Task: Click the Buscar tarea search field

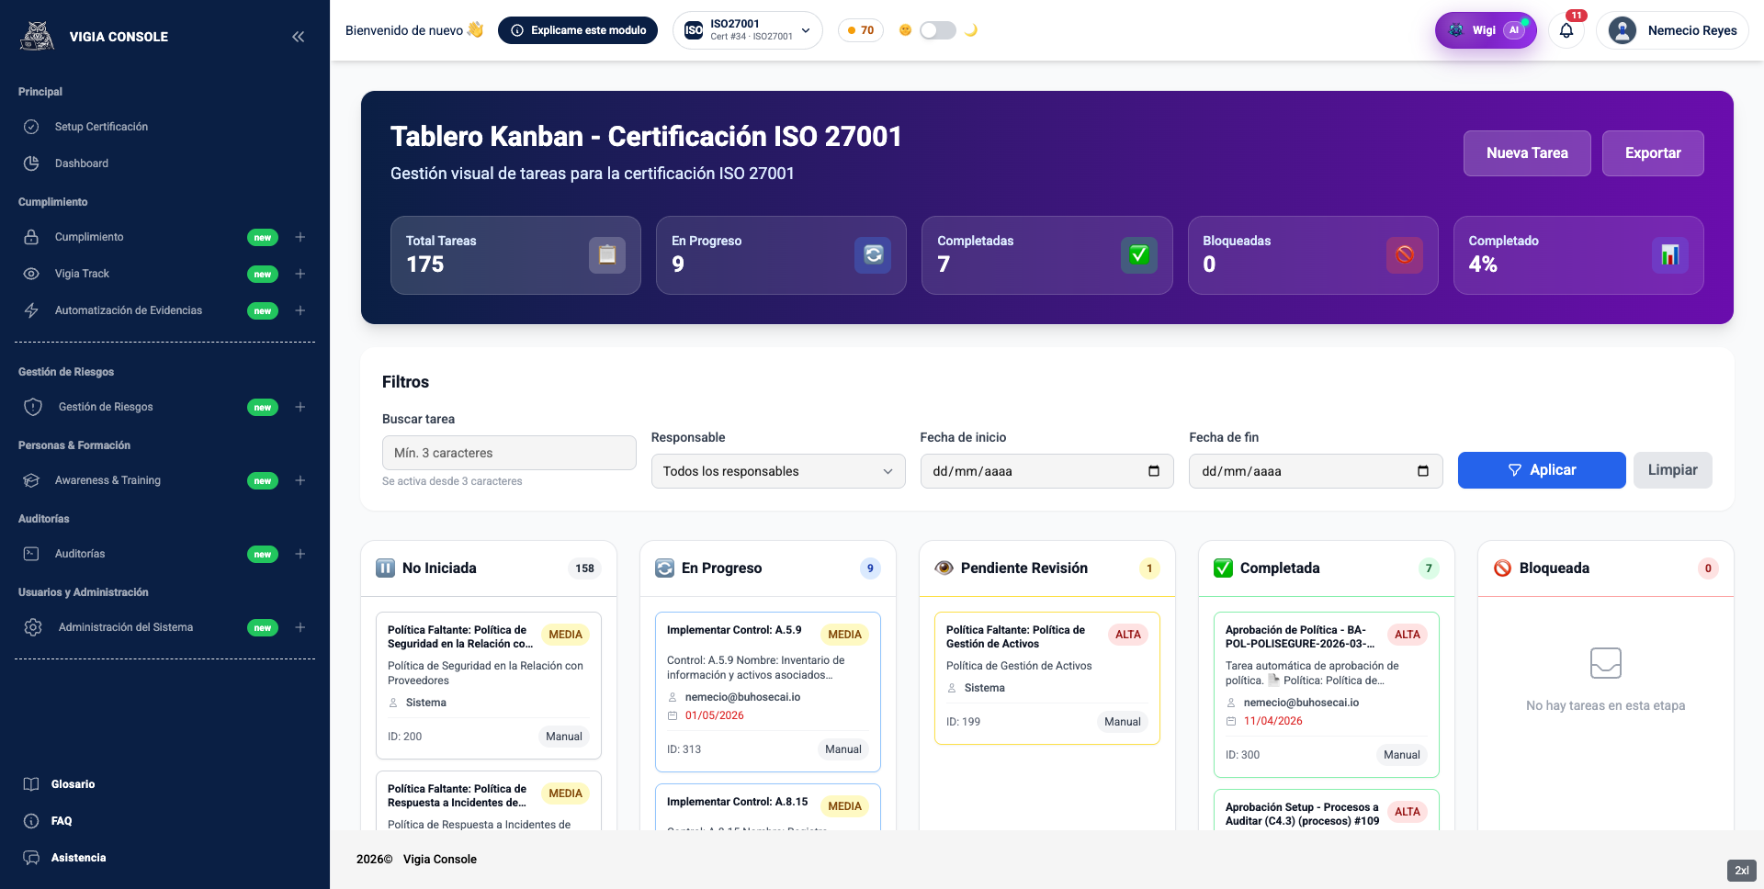Action: click(x=509, y=453)
